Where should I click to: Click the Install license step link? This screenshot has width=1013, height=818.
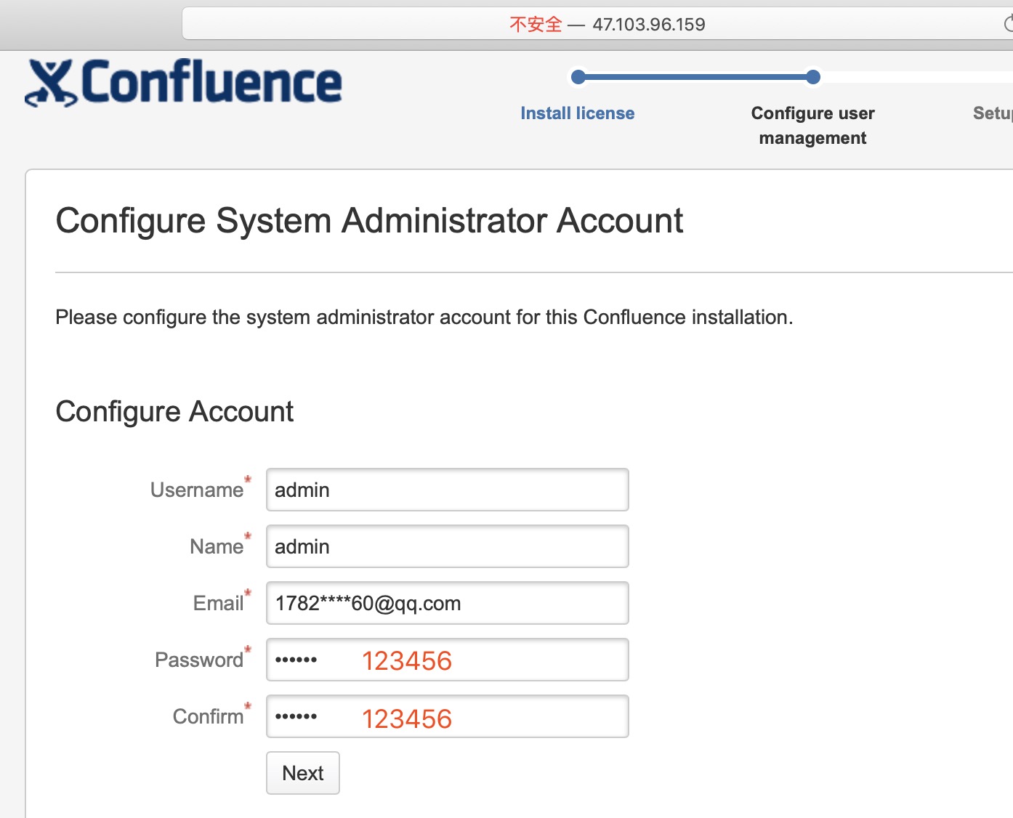578,113
